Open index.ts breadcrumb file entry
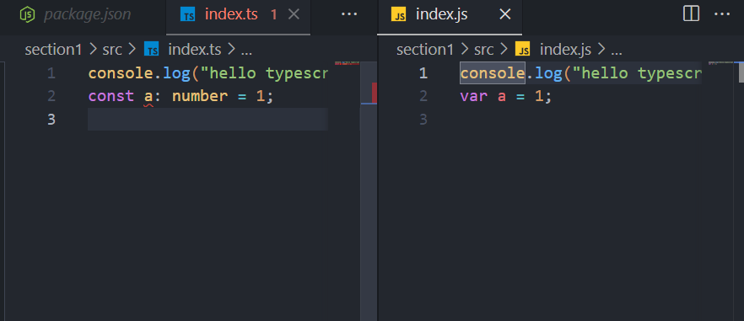 (x=195, y=50)
